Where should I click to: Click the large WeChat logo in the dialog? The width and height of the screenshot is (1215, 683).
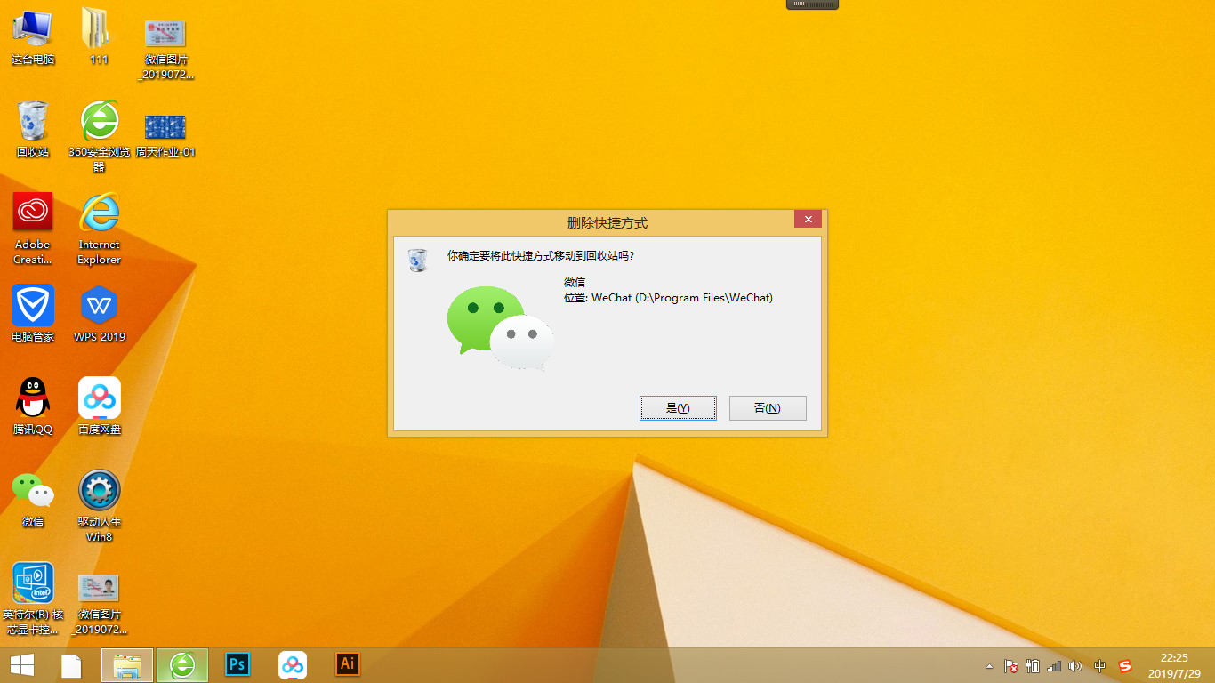[500, 328]
